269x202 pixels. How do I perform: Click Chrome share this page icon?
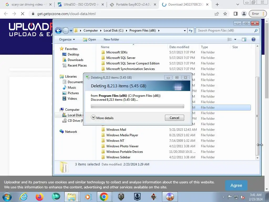click(217, 14)
